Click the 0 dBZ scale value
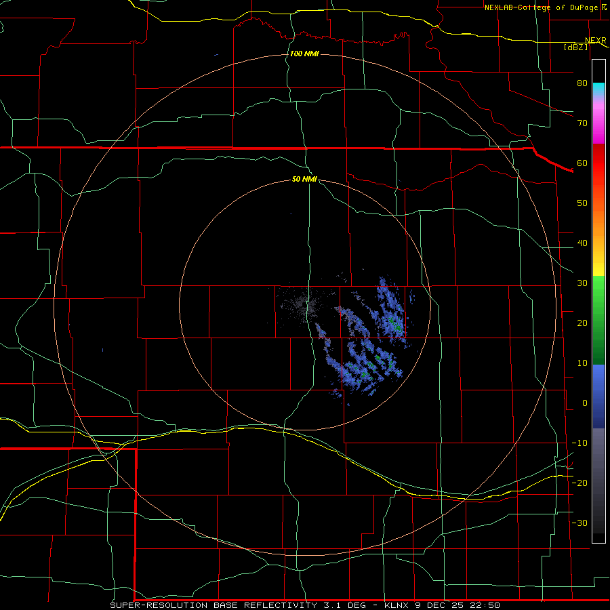The width and height of the screenshot is (610, 610). click(585, 403)
